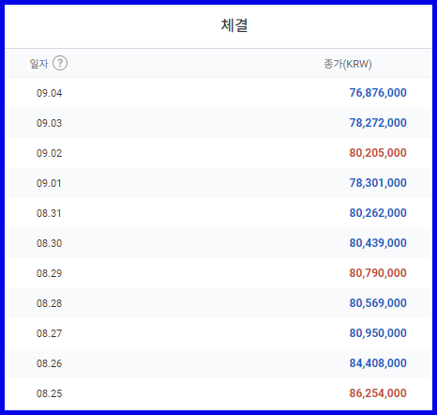Select the 체결 tab heading
The image size is (437, 415).
point(234,25)
